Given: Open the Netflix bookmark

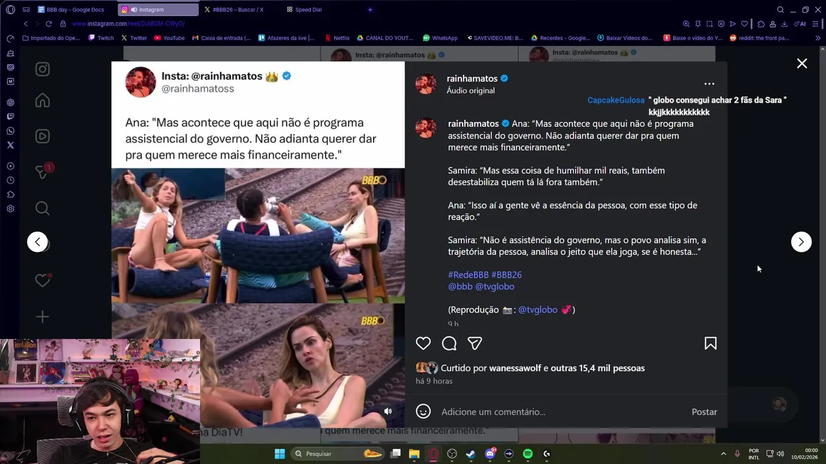Looking at the screenshot, I should [337, 38].
